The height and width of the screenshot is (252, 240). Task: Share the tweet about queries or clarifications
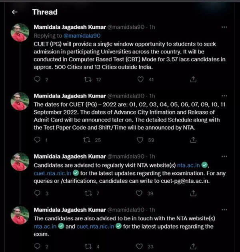coord(193,193)
